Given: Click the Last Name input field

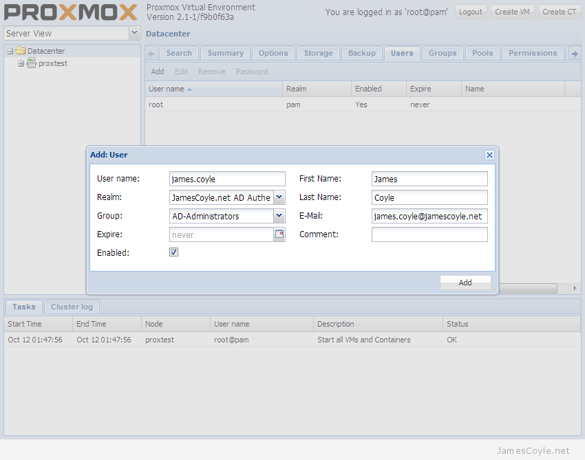Looking at the screenshot, I should pyautogui.click(x=429, y=197).
